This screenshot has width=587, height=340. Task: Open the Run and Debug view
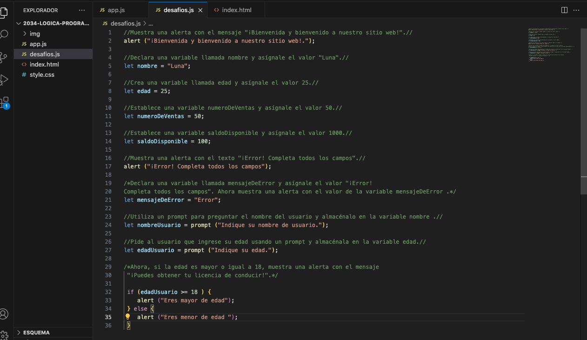[x=4, y=80]
